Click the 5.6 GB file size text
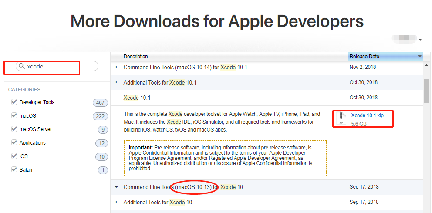Viewport: 432px width, 213px height. point(359,124)
